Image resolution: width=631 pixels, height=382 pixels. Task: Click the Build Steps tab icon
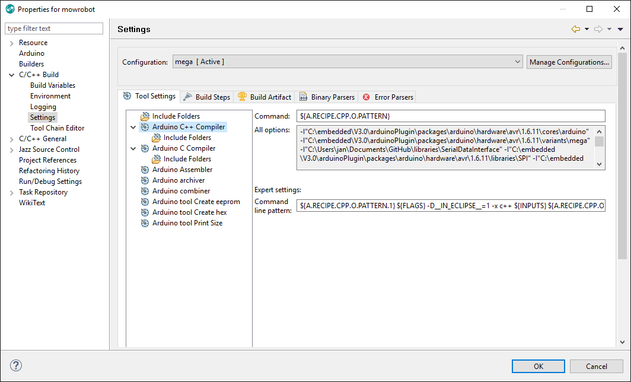pyautogui.click(x=187, y=97)
